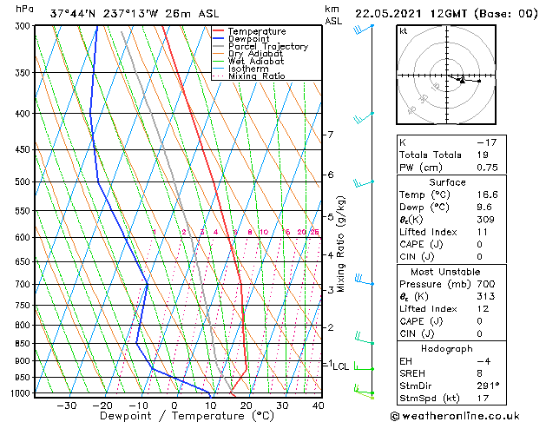
Task: Click the wind barb at 700 hPa
Action: click(x=365, y=280)
